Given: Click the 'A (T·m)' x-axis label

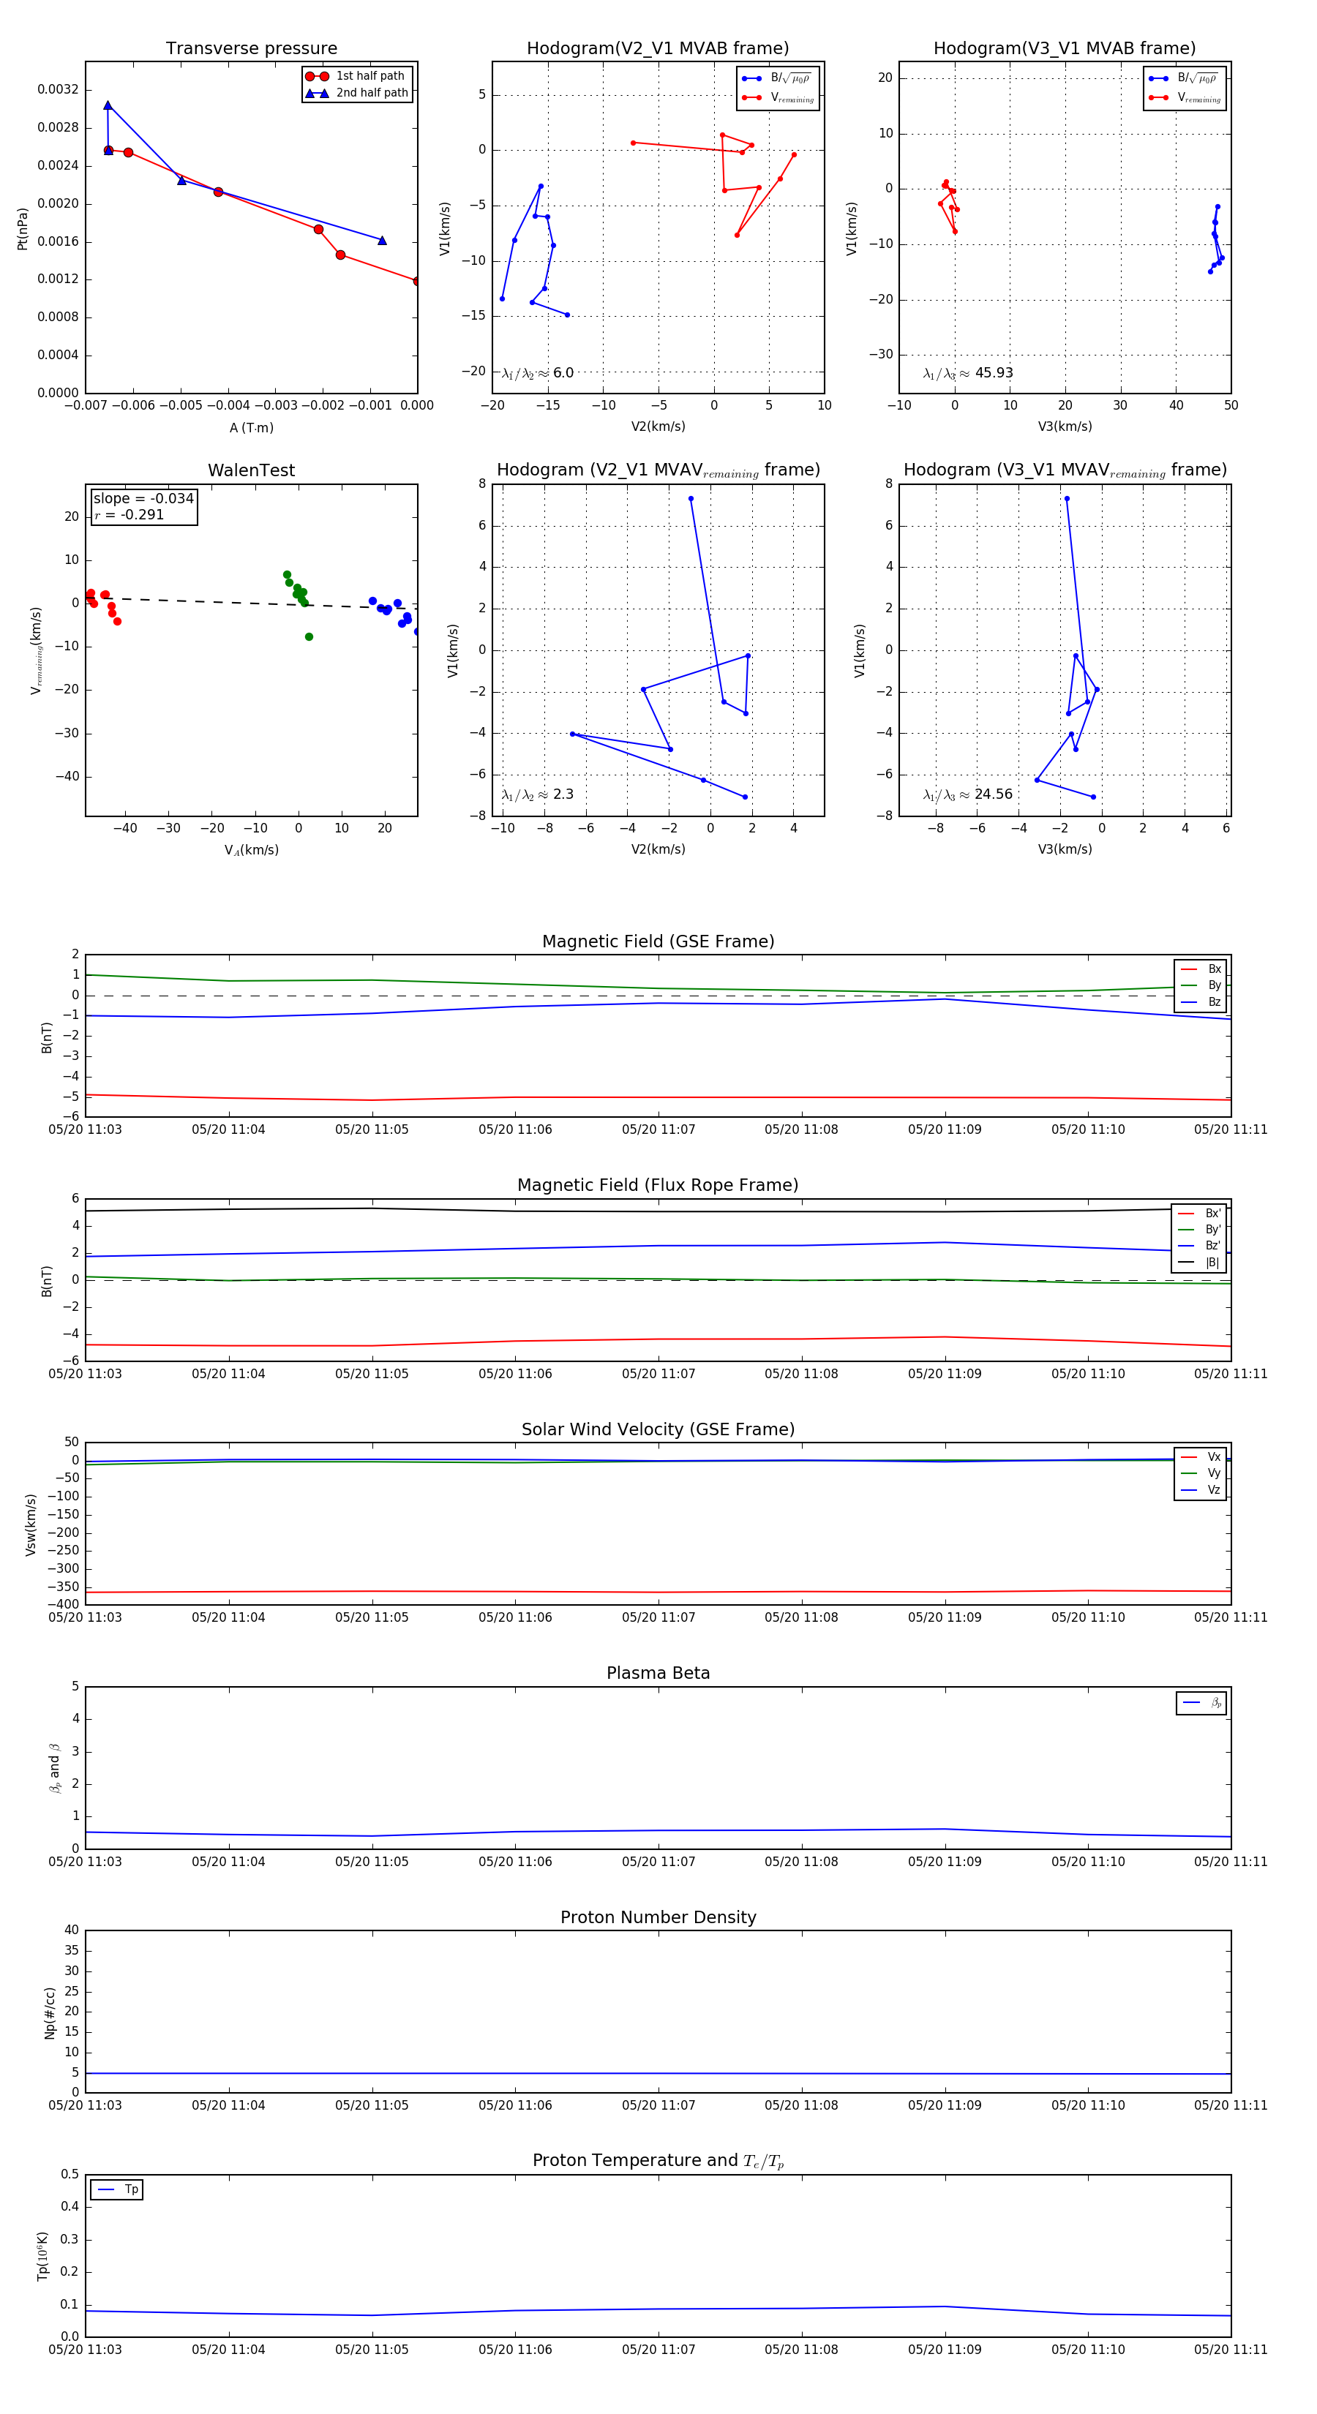Looking at the screenshot, I should (251, 427).
